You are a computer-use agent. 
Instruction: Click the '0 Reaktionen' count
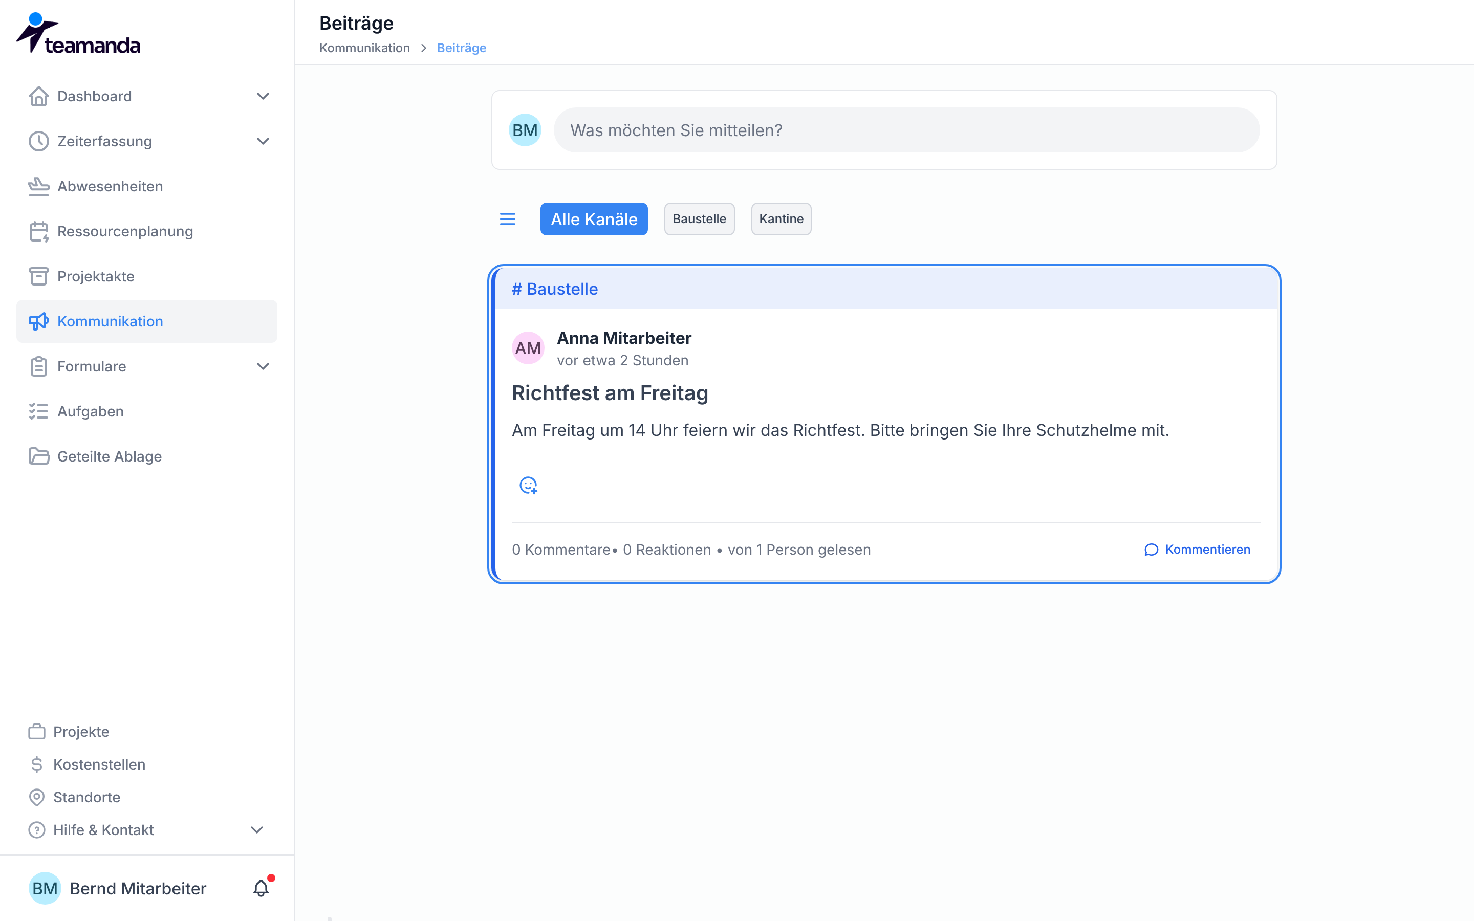[667, 550]
